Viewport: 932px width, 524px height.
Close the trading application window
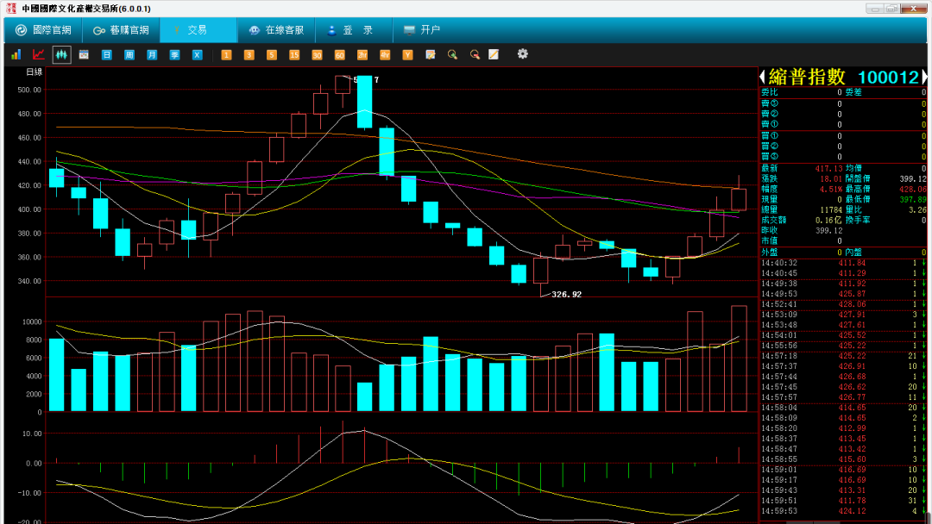(914, 9)
